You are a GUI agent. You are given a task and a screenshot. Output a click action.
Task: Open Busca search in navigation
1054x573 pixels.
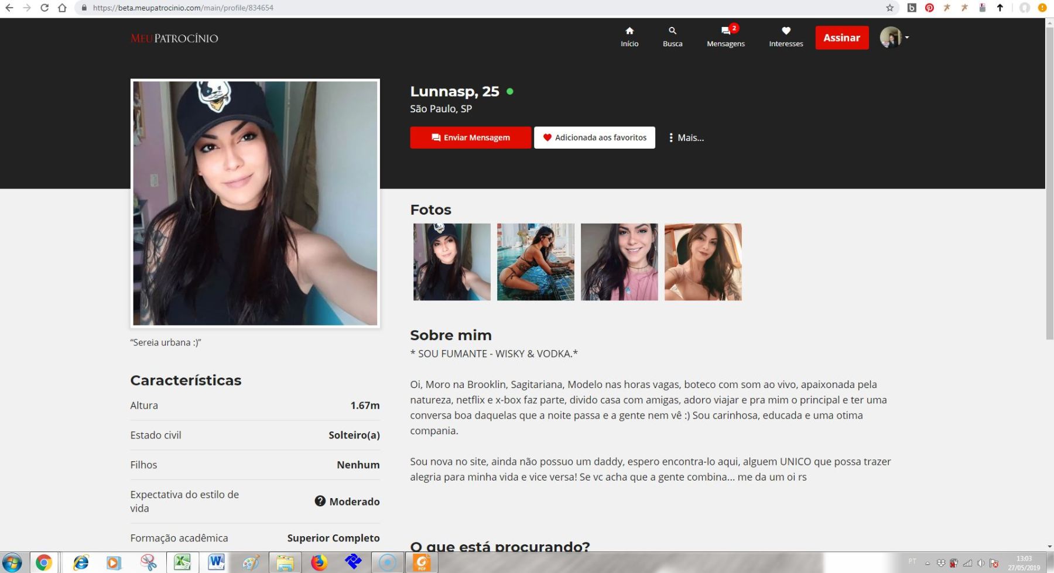tap(672, 37)
